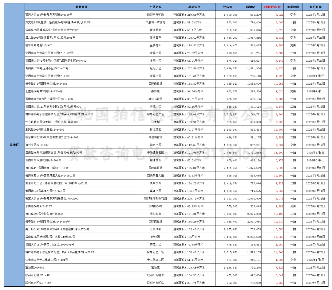Viewport: 332px width, 290px height.
Task: Select the 小区名称 column header
Action: (156, 7)
